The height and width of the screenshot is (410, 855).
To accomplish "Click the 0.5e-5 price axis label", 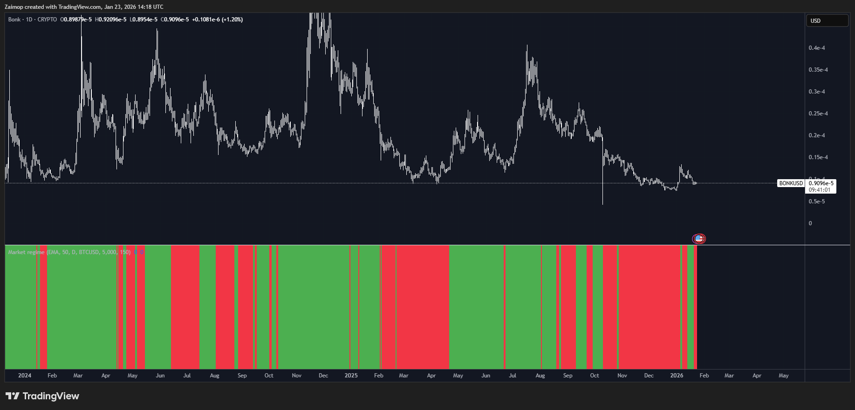I will (817, 202).
